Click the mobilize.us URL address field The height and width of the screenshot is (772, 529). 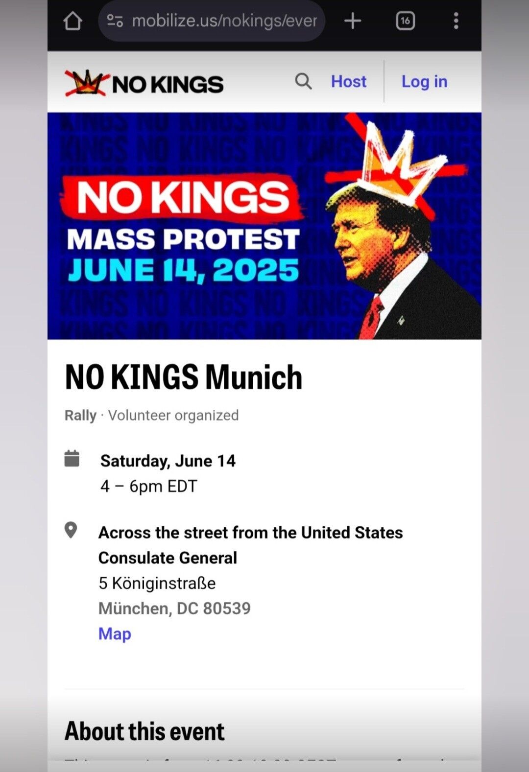[x=224, y=21]
